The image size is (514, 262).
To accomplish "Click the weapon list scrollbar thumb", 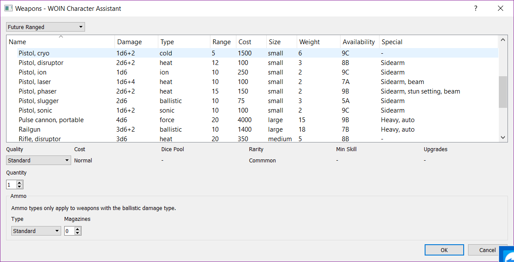I will click(x=503, y=91).
